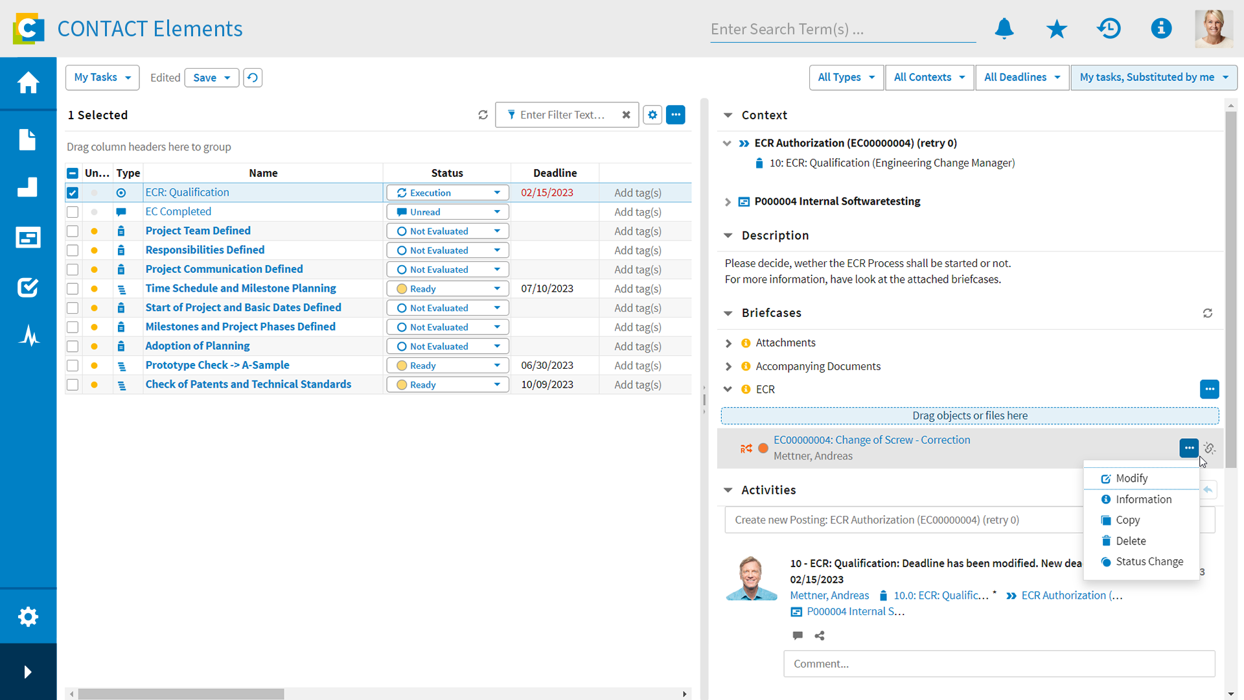1244x700 pixels.
Task: Click the unlink icon beside EC00000004
Action: (1210, 448)
